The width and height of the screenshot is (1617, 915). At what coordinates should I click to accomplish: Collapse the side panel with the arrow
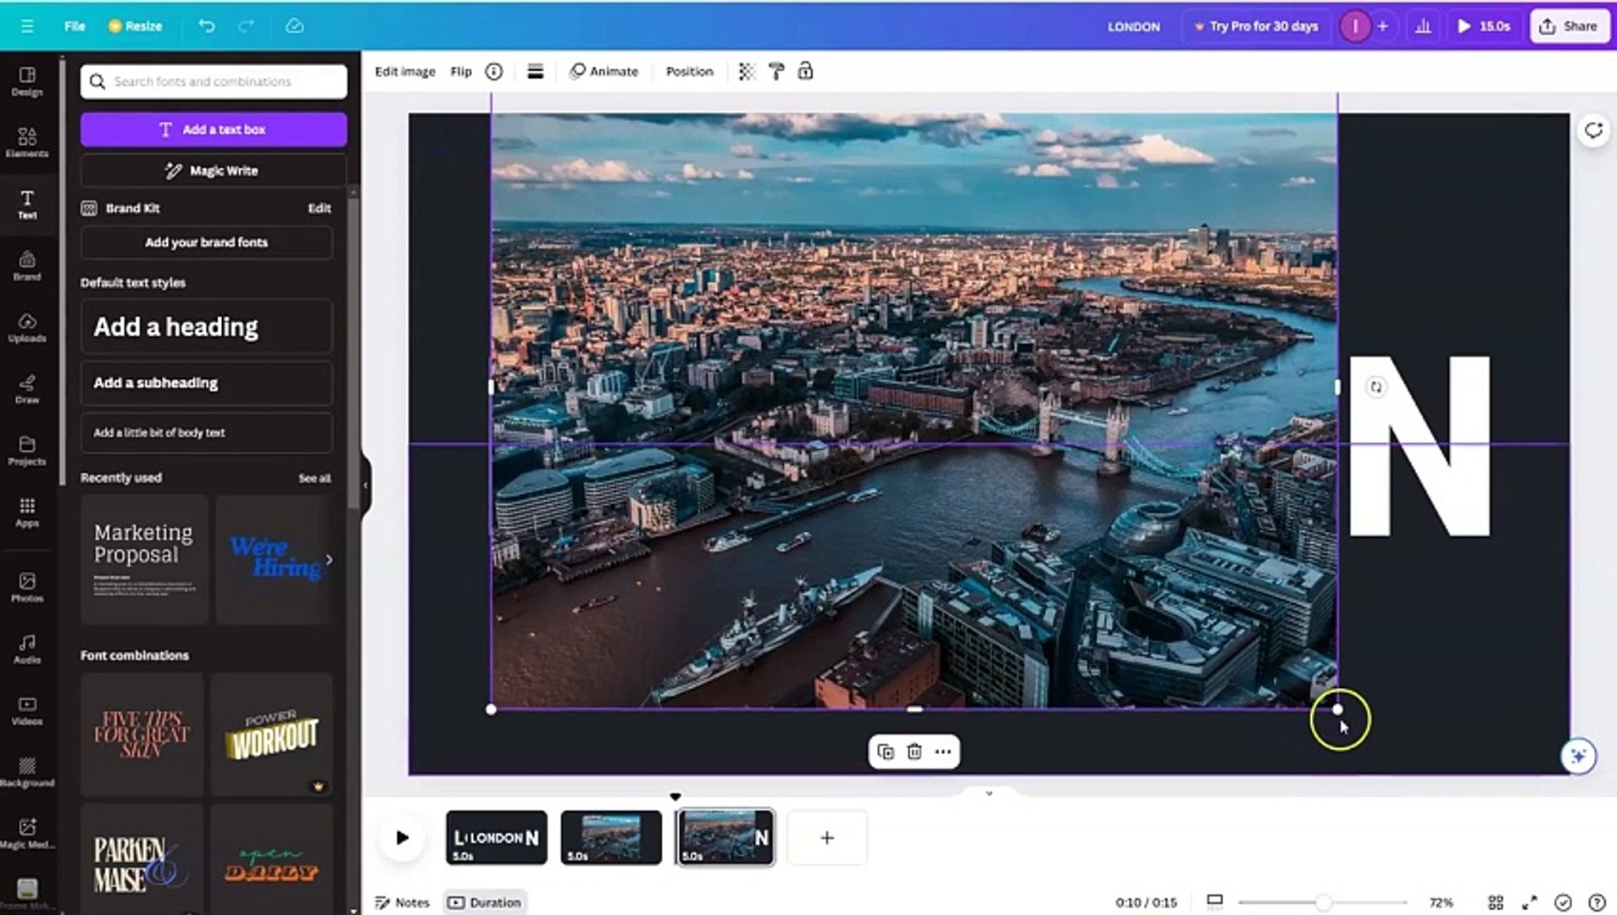364,483
